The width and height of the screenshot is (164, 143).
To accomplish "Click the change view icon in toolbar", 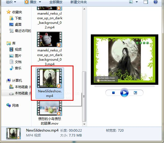I will [131, 2].
